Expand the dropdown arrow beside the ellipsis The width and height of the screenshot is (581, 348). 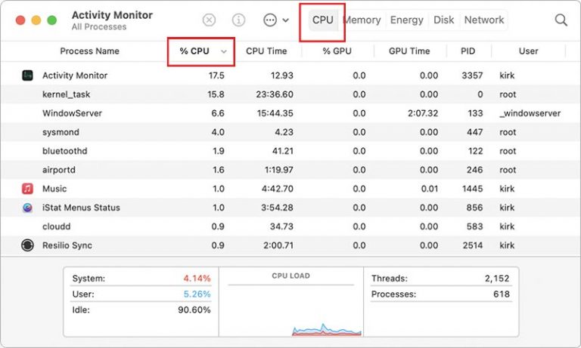coord(286,20)
